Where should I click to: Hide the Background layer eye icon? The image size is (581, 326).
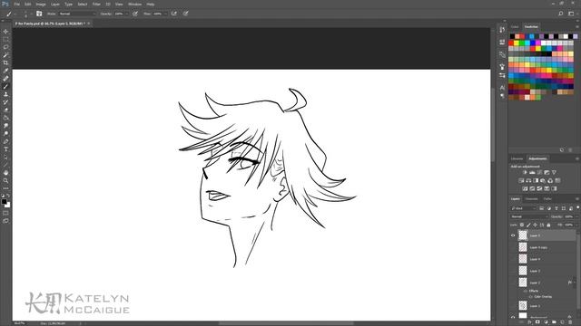coord(513,317)
